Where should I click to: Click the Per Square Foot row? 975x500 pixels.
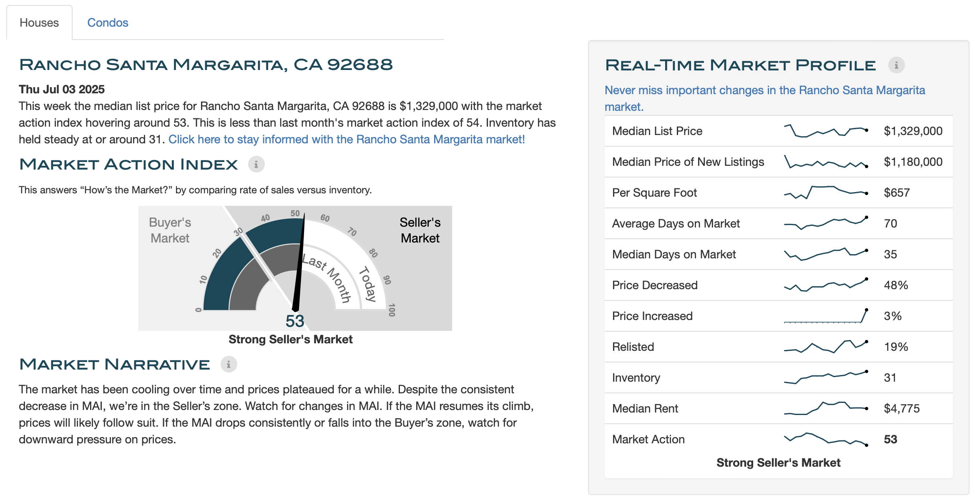[779, 192]
